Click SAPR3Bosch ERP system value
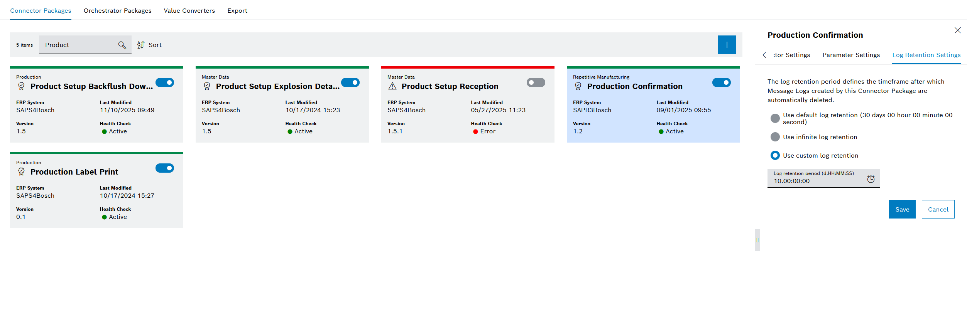 592,110
